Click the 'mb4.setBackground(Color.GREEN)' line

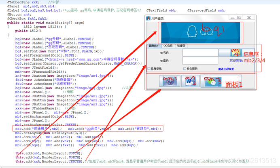(x=47, y=124)
